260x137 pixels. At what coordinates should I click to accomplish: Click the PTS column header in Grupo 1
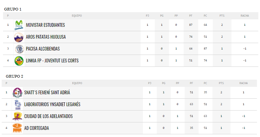[x=222, y=16]
